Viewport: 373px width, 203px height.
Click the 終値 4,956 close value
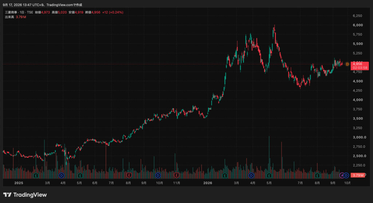(x=93, y=12)
